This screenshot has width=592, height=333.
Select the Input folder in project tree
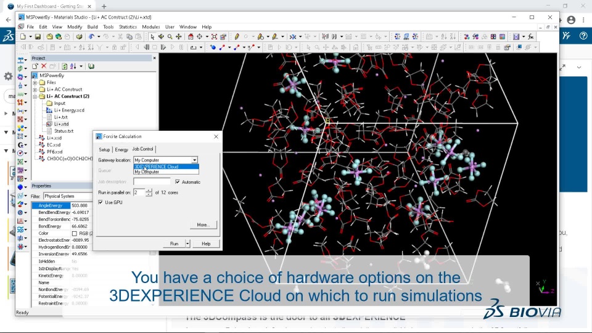pos(60,103)
